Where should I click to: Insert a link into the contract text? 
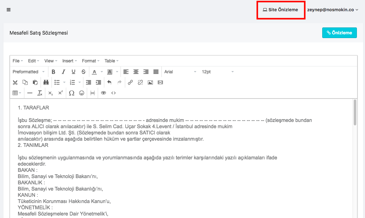(x=130, y=82)
